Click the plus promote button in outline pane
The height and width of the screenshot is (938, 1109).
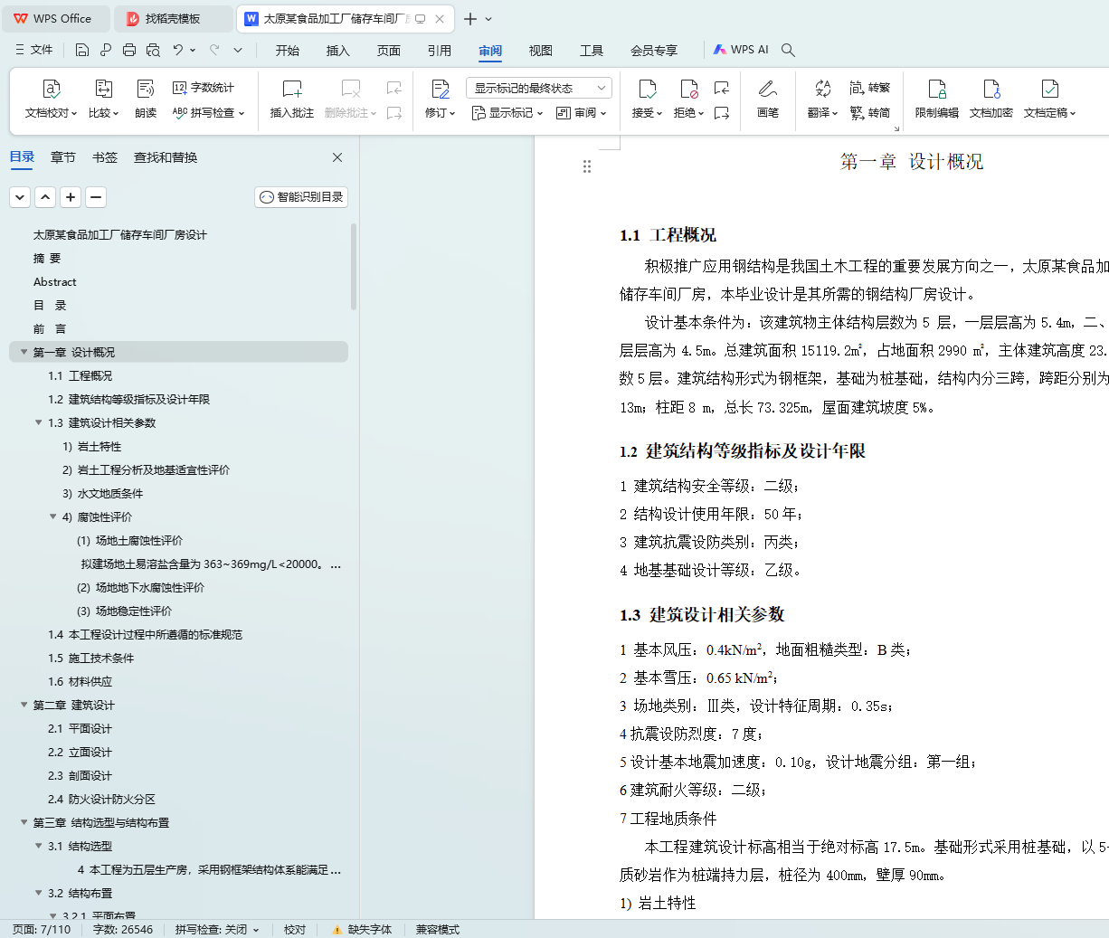pos(71,197)
